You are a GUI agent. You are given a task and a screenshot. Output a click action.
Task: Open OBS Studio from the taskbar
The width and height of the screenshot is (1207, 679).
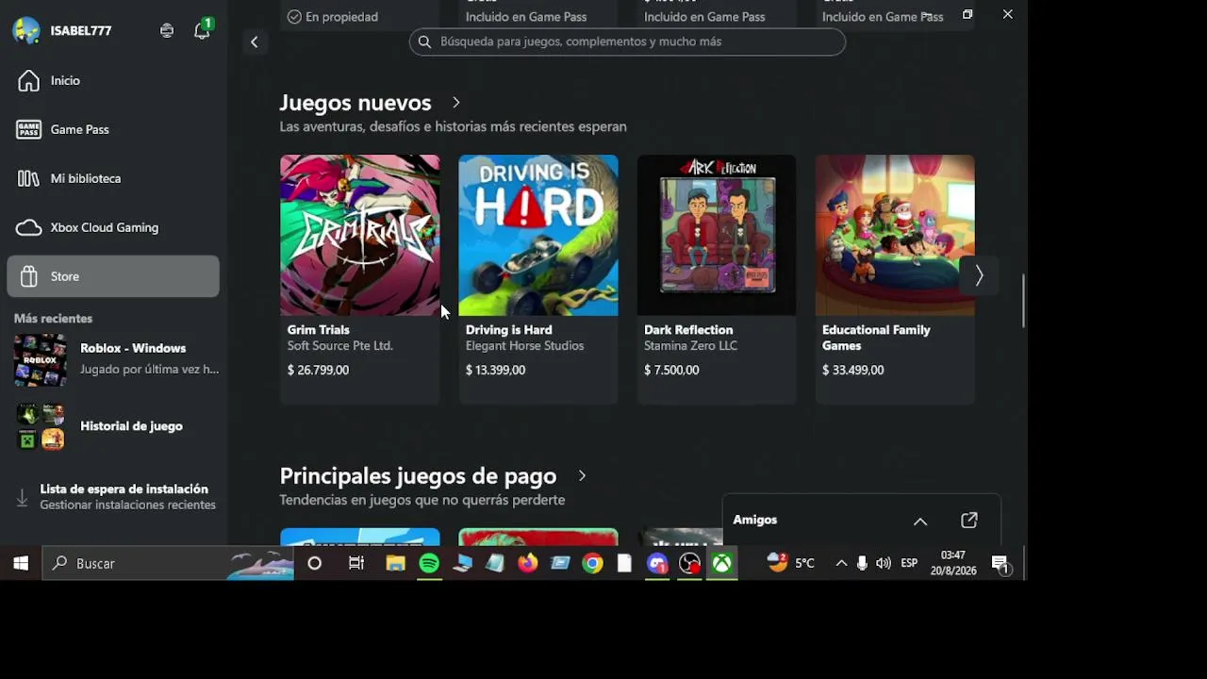pos(690,563)
